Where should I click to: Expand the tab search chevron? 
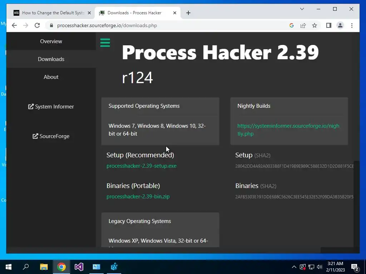(x=302, y=9)
